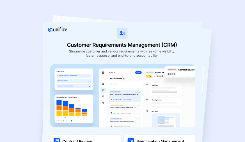Click the Specification Management heading at the bottom
This screenshot has height=142, width=245.
coord(160,141)
